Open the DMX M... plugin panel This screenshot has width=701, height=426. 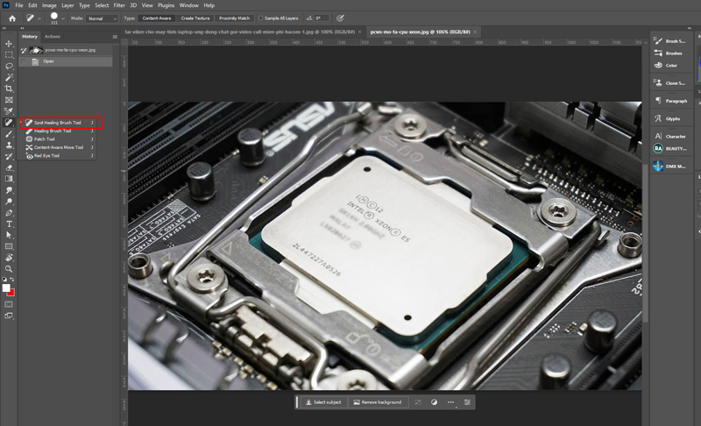pyautogui.click(x=669, y=167)
